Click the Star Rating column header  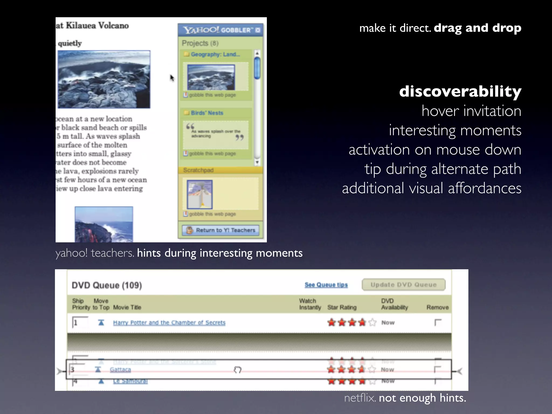[x=342, y=308]
